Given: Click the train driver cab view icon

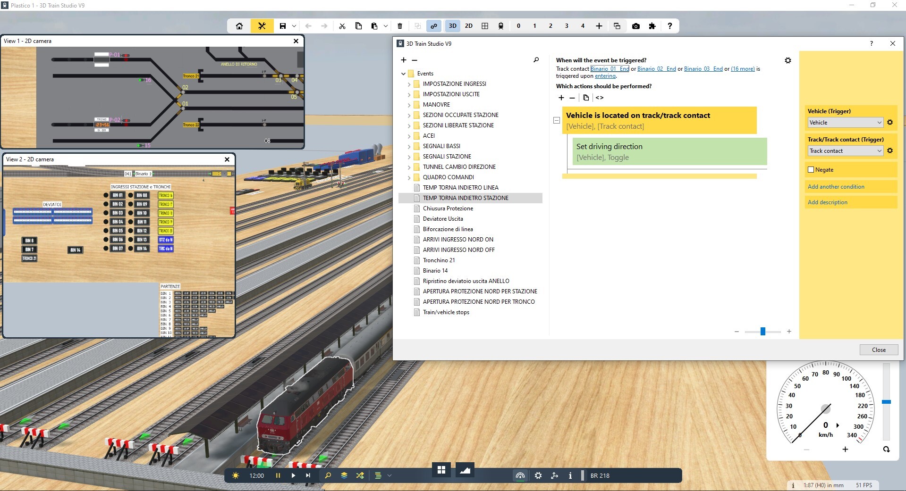Looking at the screenshot, I should (501, 26).
